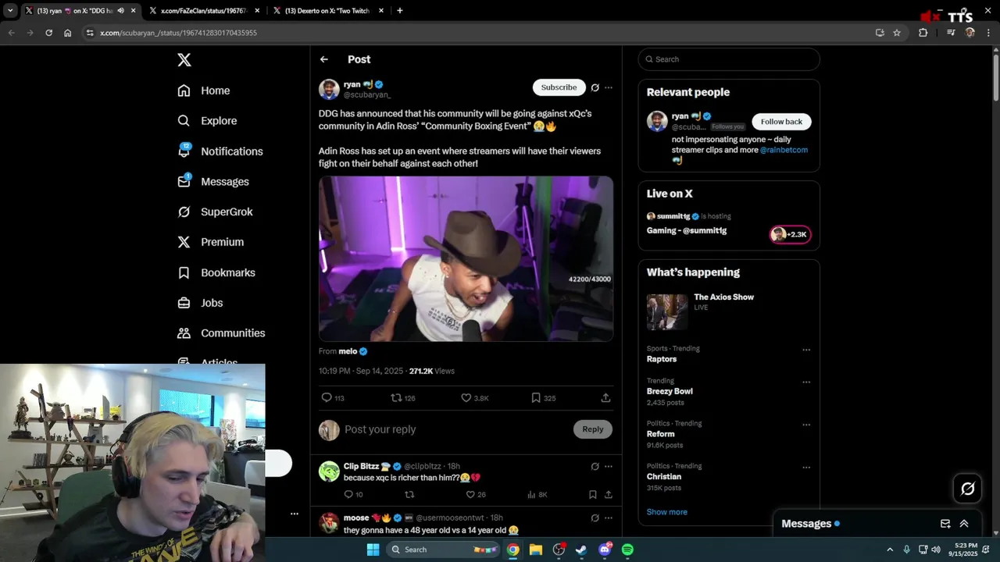The height and width of the screenshot is (562, 1000).
Task: Open the browser extensions icon
Action: pyautogui.click(x=923, y=33)
